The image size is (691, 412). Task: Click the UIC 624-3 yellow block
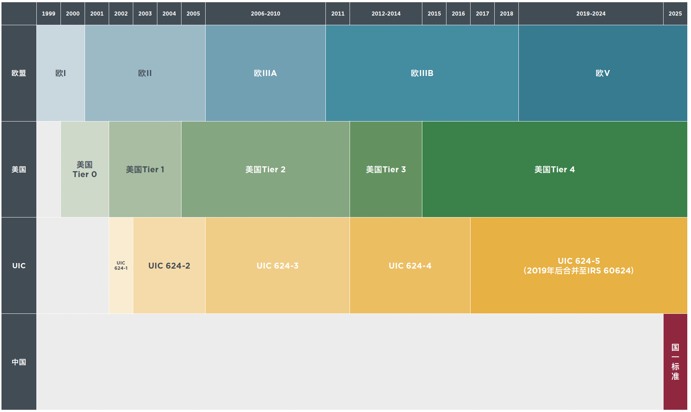click(277, 266)
